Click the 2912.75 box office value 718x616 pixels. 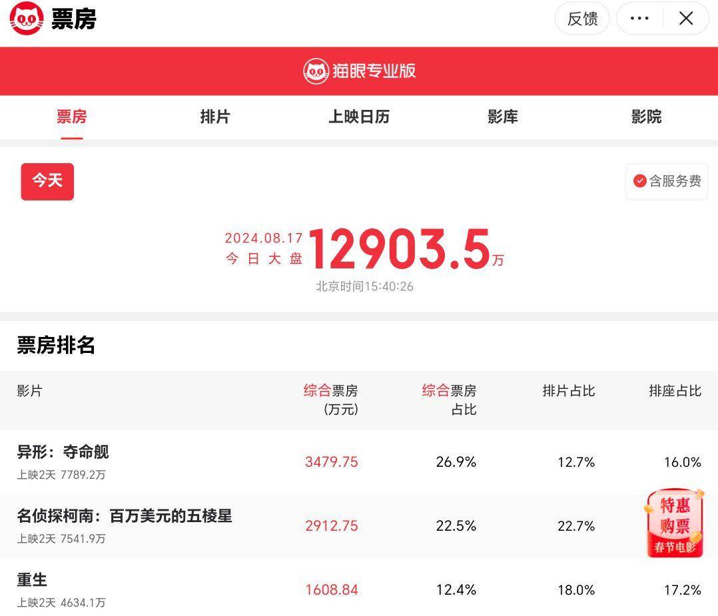tap(332, 526)
